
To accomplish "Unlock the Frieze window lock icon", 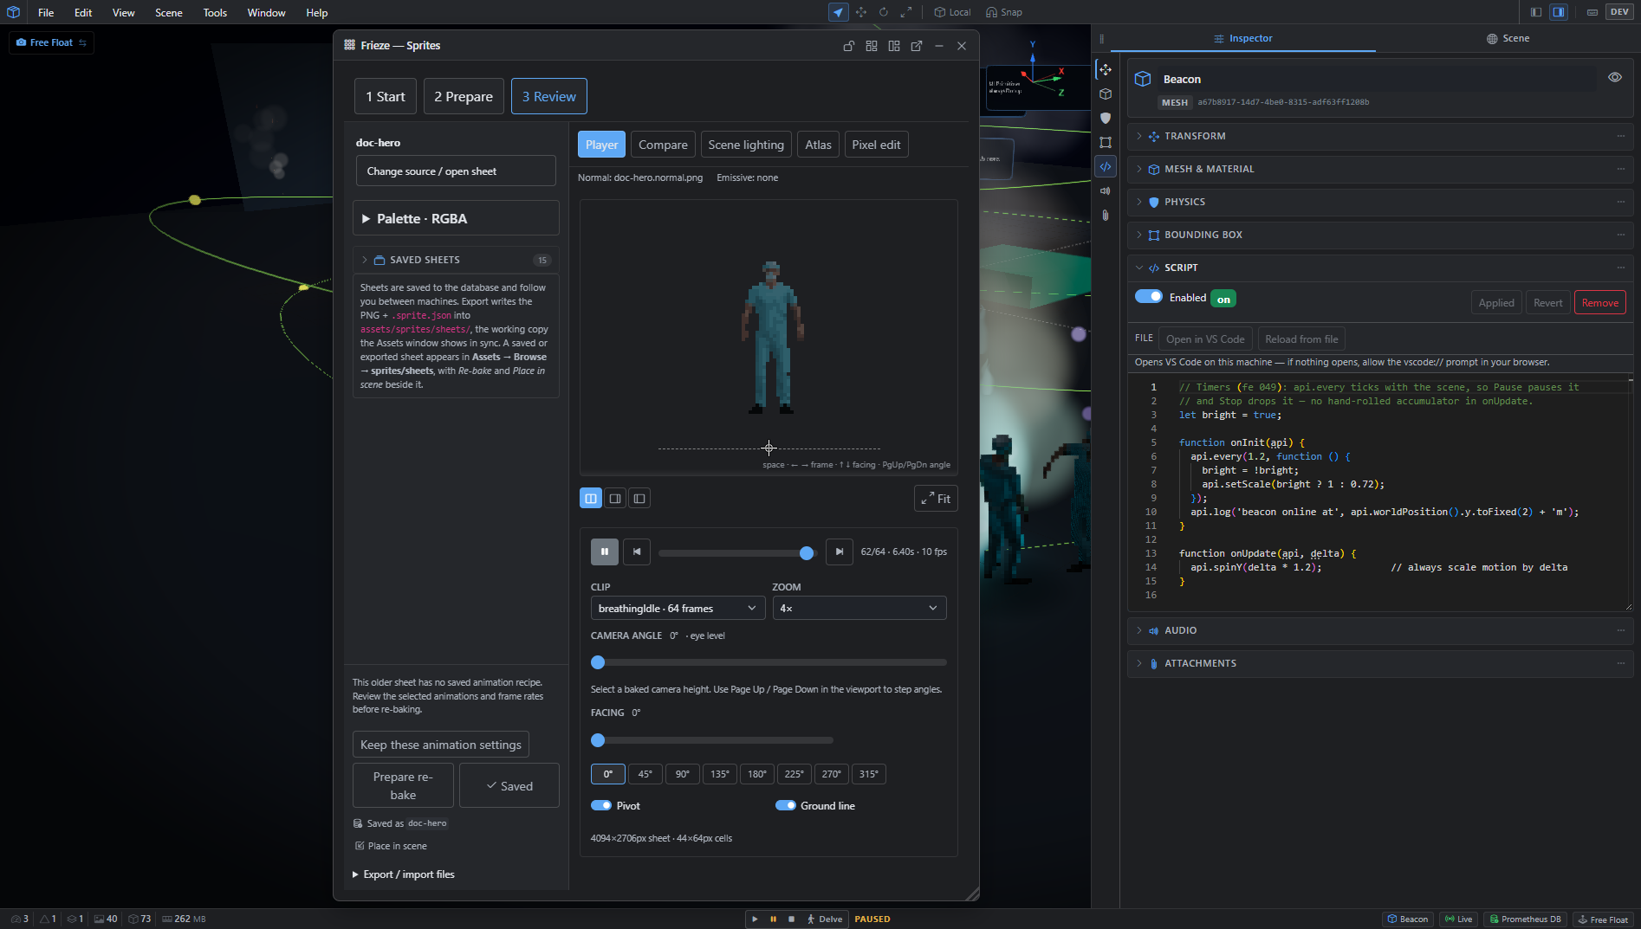I will point(849,46).
